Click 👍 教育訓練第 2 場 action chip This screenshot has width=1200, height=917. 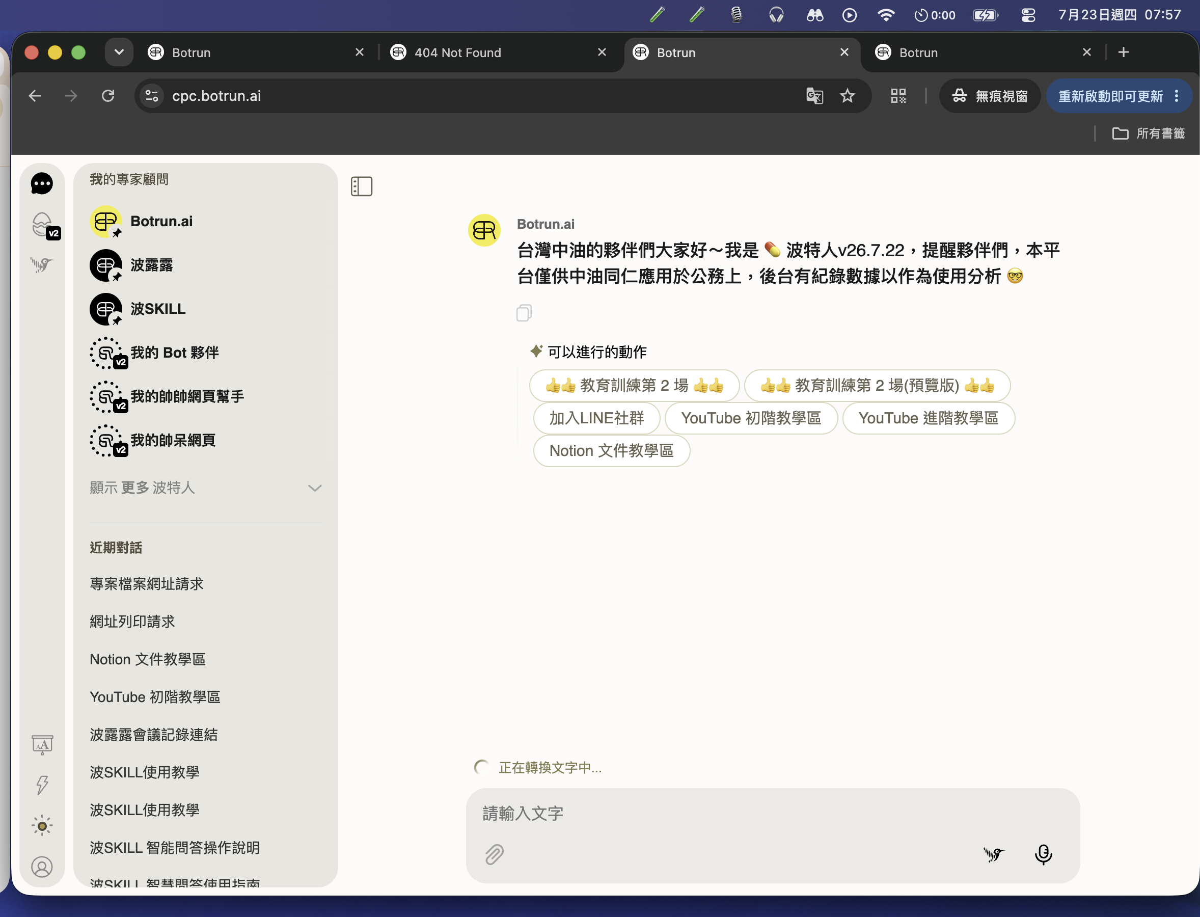634,385
